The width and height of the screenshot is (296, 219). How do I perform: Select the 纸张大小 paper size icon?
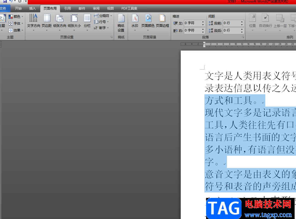(x=74, y=21)
